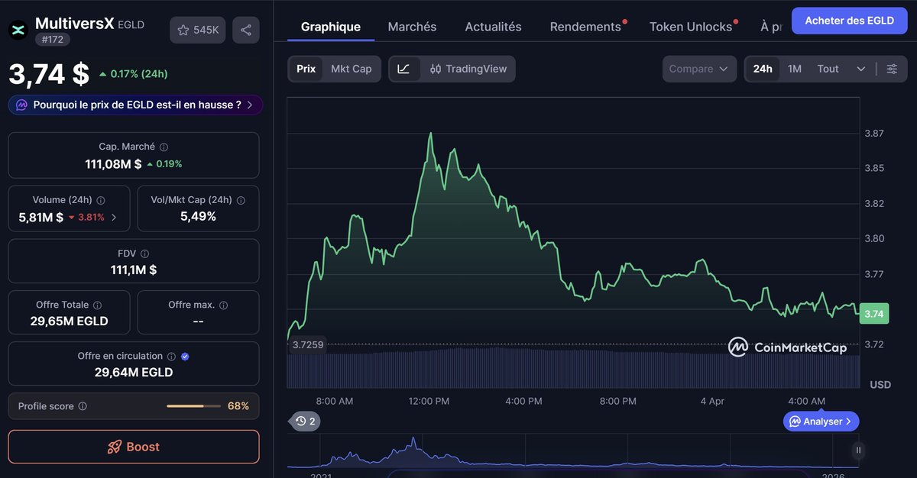
Task: Click the AI icon in price question banner
Action: click(x=22, y=105)
